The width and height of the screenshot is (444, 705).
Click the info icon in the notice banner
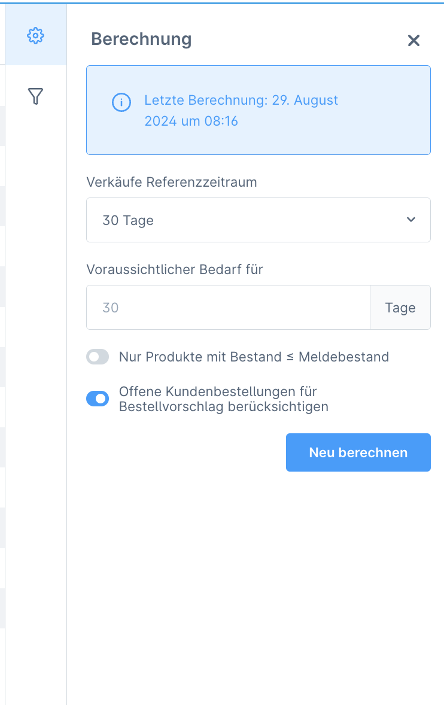[x=121, y=102]
